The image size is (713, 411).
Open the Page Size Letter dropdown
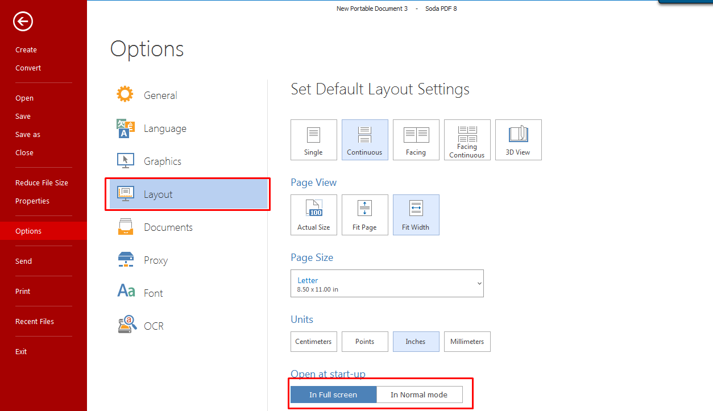click(387, 284)
